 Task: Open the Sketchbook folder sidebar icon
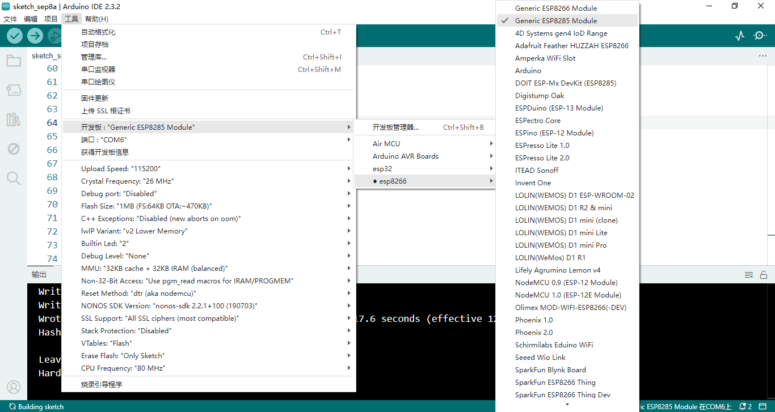point(14,61)
